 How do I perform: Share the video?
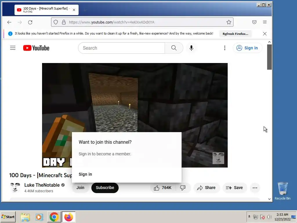coord(206,188)
